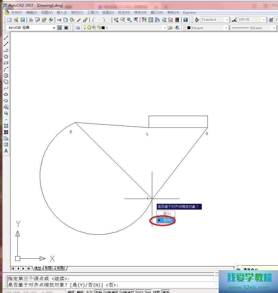Screen dimensions: 278x293
Task: Click the Undo arrow icon
Action: point(94,20)
